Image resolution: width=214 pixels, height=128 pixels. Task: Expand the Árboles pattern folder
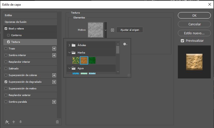(69, 45)
